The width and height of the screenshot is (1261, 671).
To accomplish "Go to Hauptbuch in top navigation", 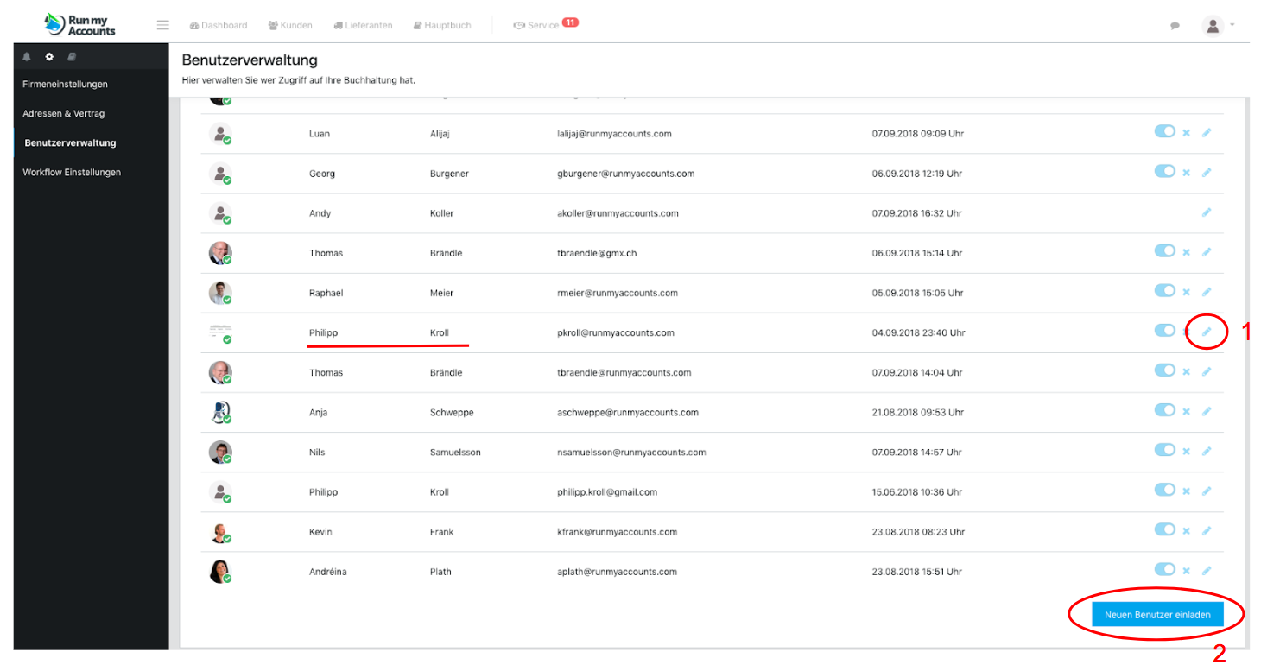I will pyautogui.click(x=442, y=26).
